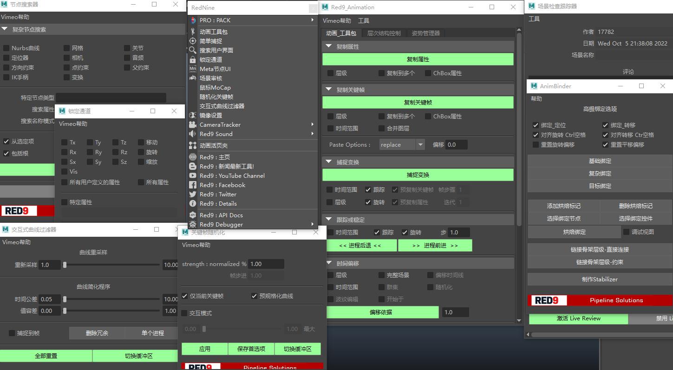Click the YouTube icon in RedNine menu
673x370 pixels.
click(x=193, y=176)
